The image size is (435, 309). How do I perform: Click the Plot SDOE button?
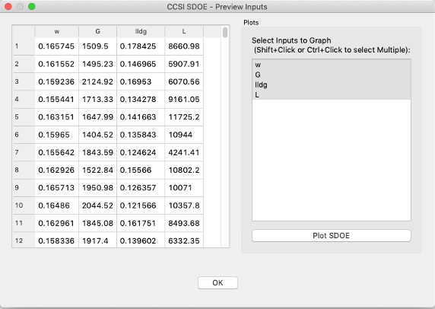[332, 236]
